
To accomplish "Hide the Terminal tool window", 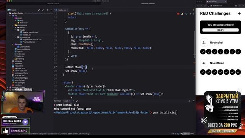I will [x=193, y=101].
